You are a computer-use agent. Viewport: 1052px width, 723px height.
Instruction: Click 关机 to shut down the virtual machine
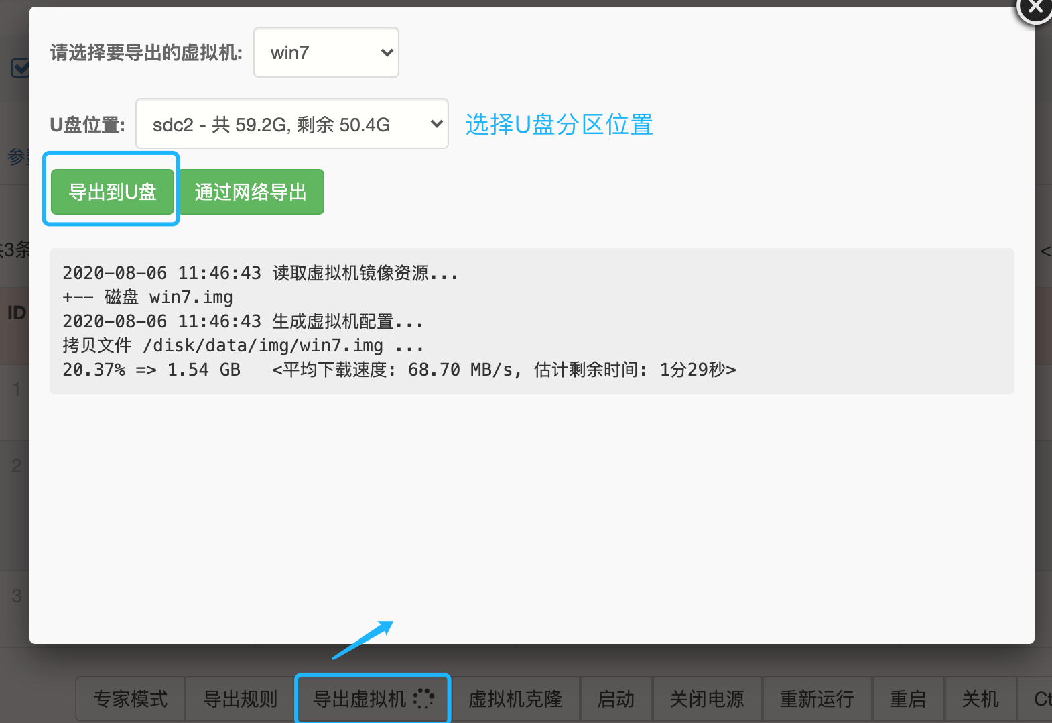[x=980, y=699]
